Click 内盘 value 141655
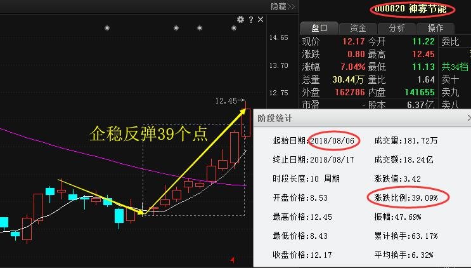 420,92
